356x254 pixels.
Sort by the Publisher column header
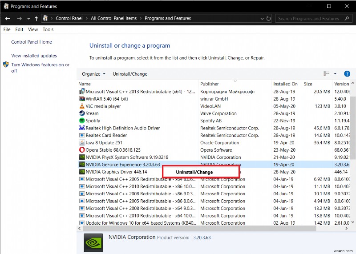tap(235, 84)
